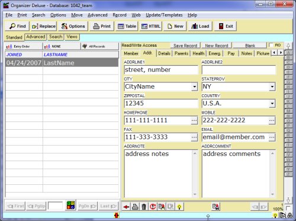Click the ellipsis button beside EMAIL
The image size is (296, 221).
pyautogui.click(x=272, y=137)
